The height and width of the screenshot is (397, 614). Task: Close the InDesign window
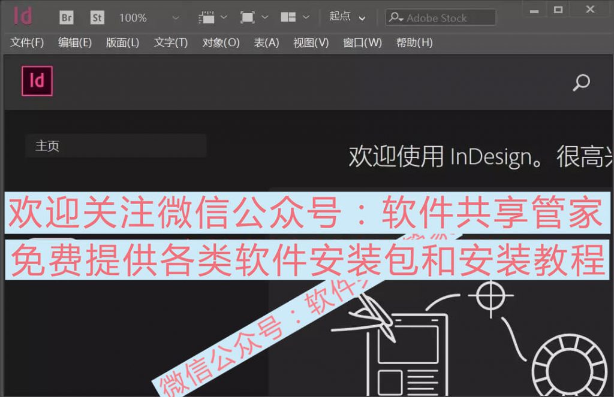point(590,10)
